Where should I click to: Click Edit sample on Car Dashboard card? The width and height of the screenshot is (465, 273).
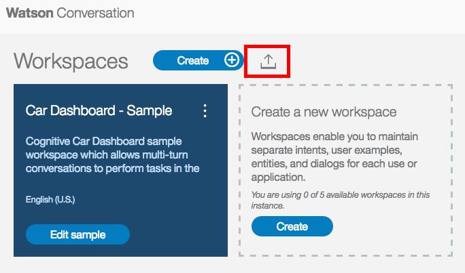pos(77,234)
